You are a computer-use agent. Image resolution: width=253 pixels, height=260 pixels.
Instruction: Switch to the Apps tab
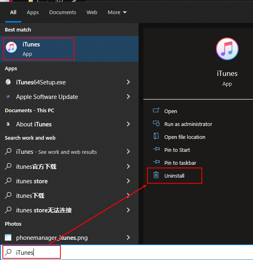coord(33,13)
